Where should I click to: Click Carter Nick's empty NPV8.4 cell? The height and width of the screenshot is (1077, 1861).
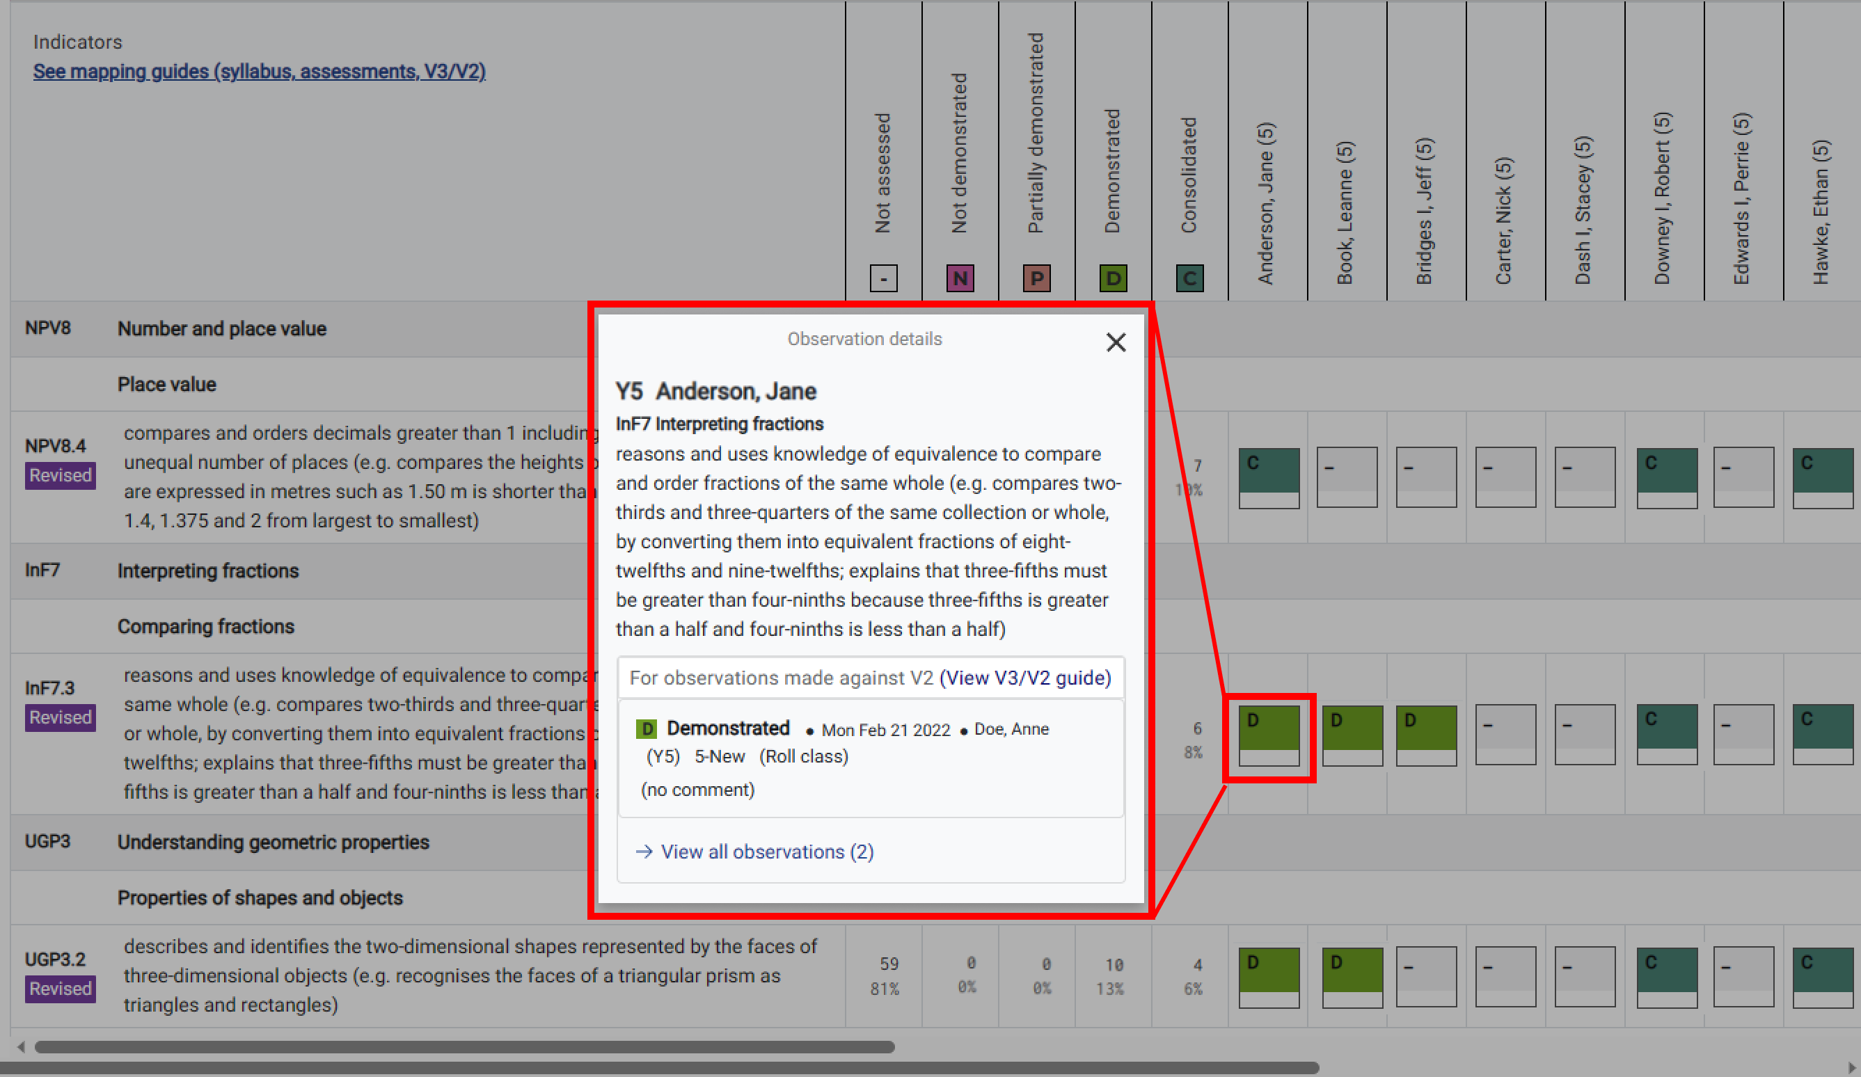[1505, 477]
